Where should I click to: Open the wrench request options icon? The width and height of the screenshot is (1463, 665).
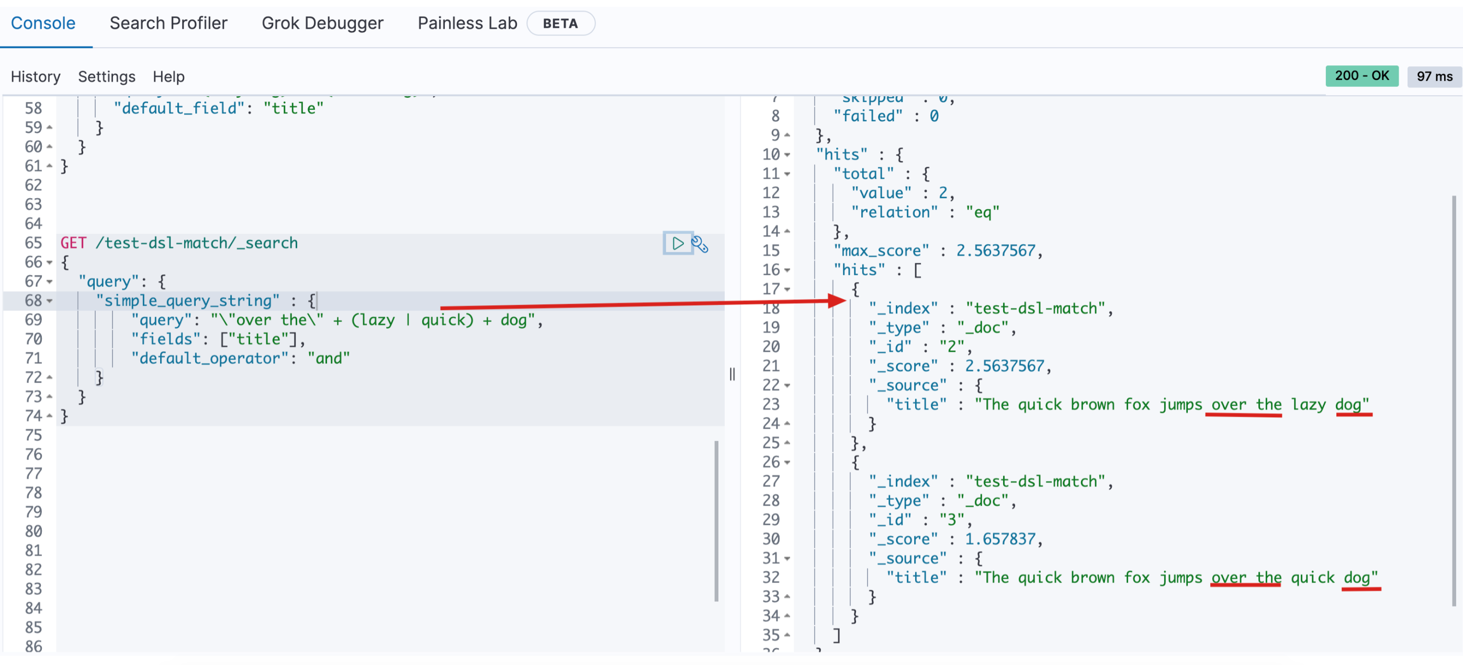point(700,244)
